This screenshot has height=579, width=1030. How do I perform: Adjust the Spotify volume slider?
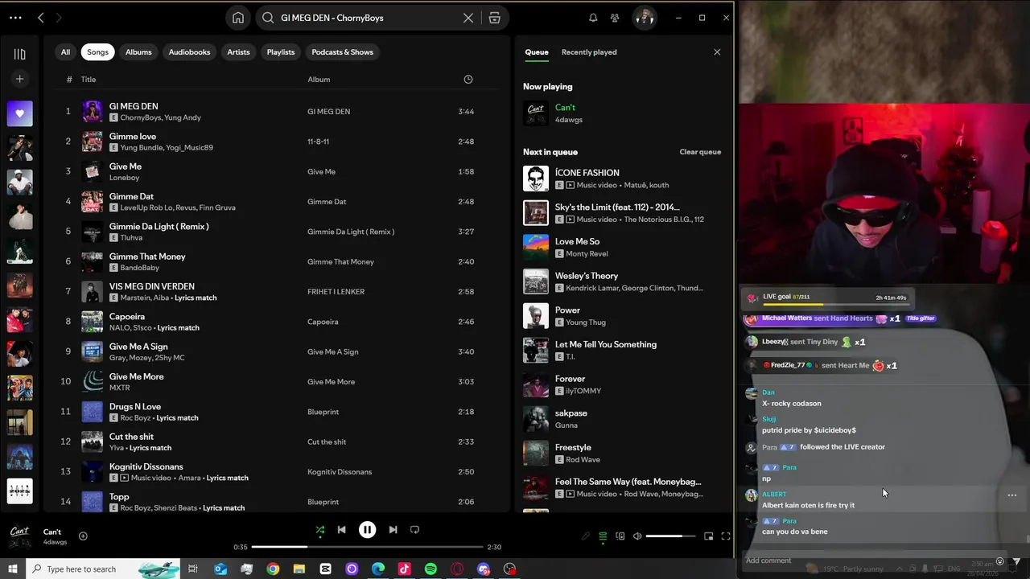pos(669,536)
